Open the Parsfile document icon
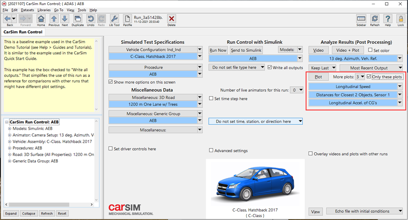Screen dimensions: 408x220 pos(127,19)
